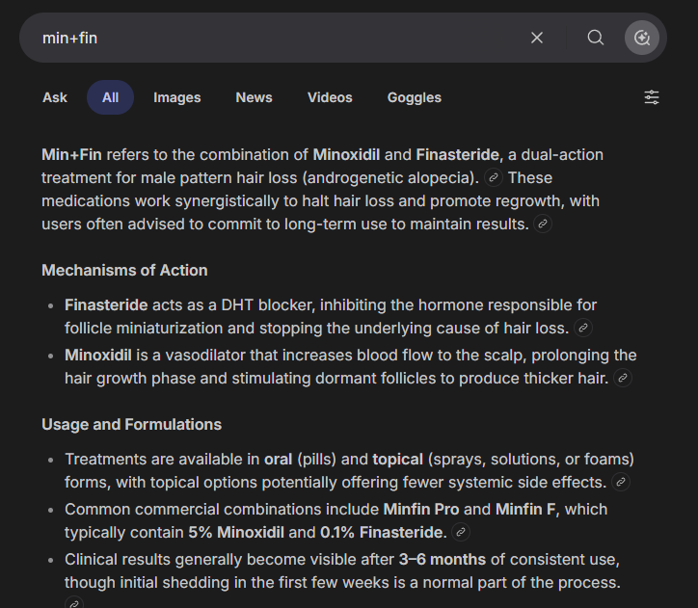Click the bold 5% Minoxidil text
The width and height of the screenshot is (698, 608).
click(236, 533)
